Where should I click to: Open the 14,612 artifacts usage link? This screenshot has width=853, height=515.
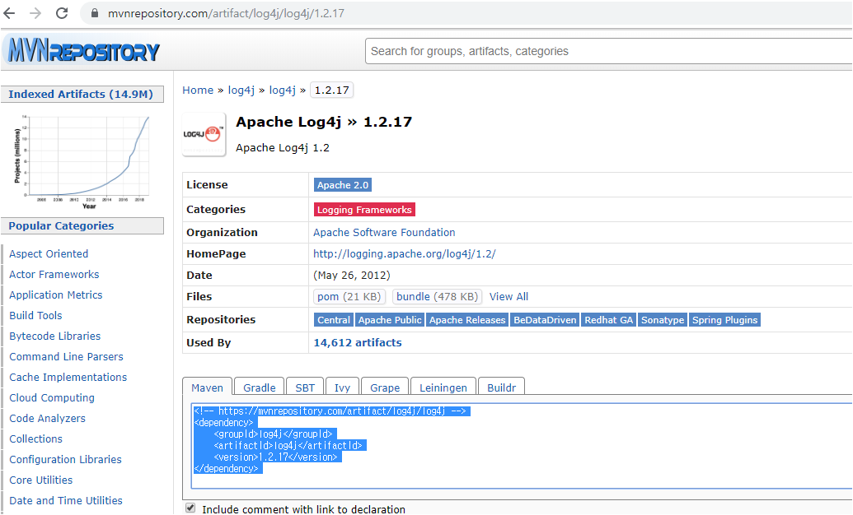(x=358, y=343)
